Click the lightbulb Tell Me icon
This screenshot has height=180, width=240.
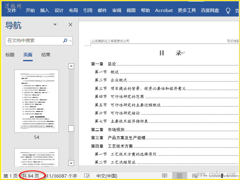228,11
